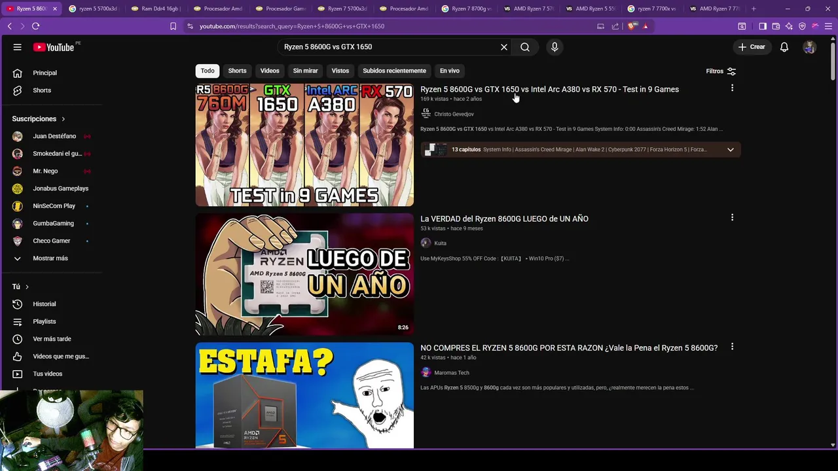Open the Leo AI assistant icon
Screen dimensions: 838x471
point(789,26)
